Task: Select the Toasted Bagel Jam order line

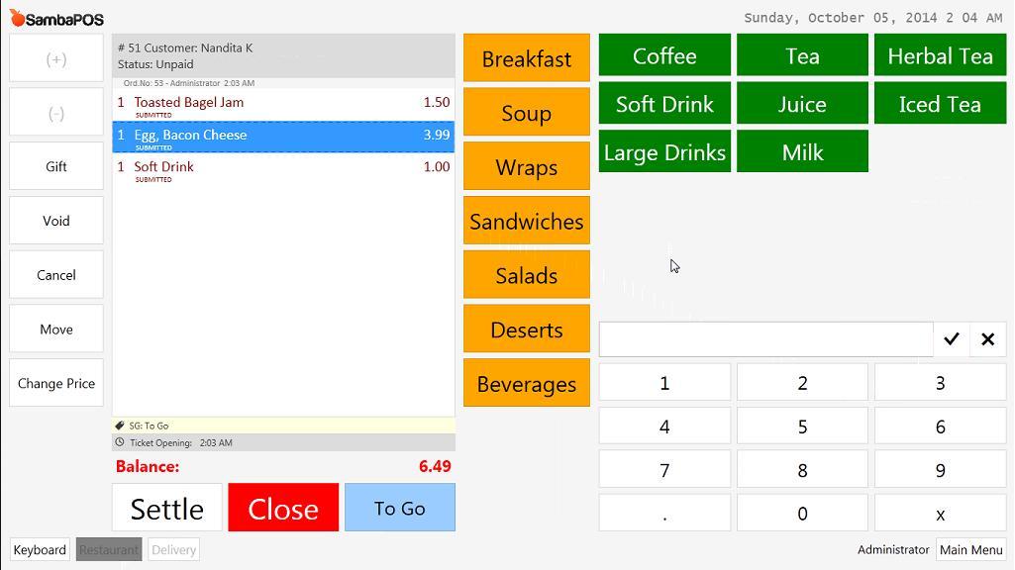Action: pos(283,105)
